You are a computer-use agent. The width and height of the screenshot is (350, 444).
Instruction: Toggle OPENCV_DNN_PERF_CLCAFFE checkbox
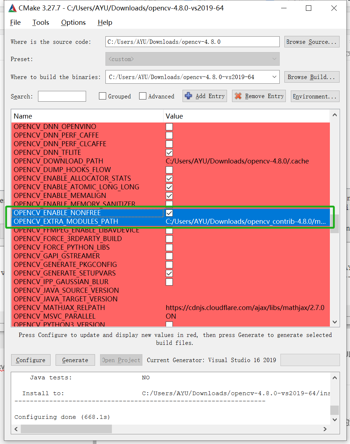169,144
